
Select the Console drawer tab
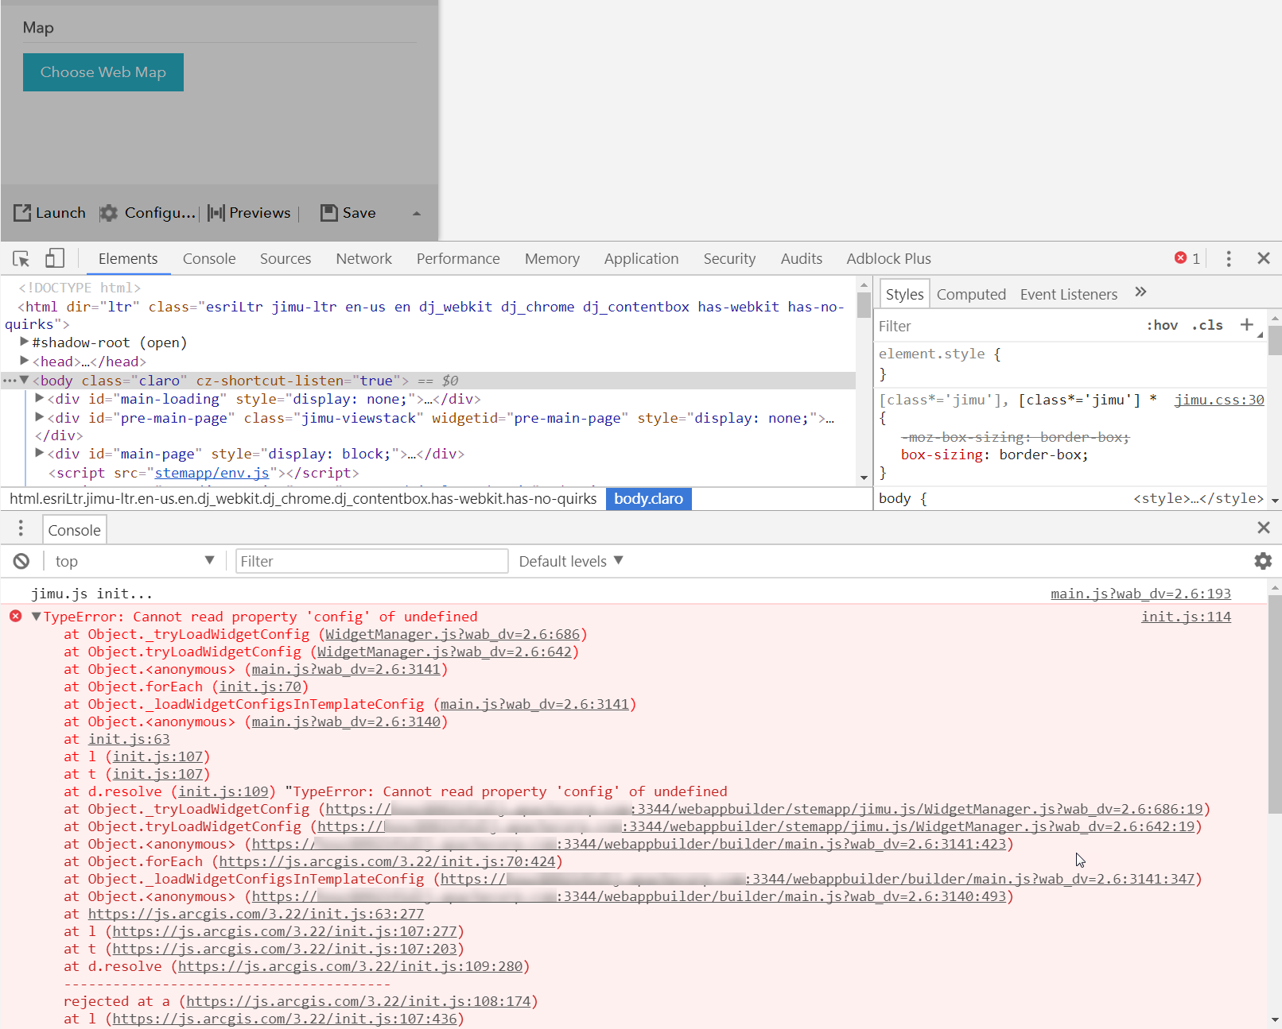coord(74,530)
